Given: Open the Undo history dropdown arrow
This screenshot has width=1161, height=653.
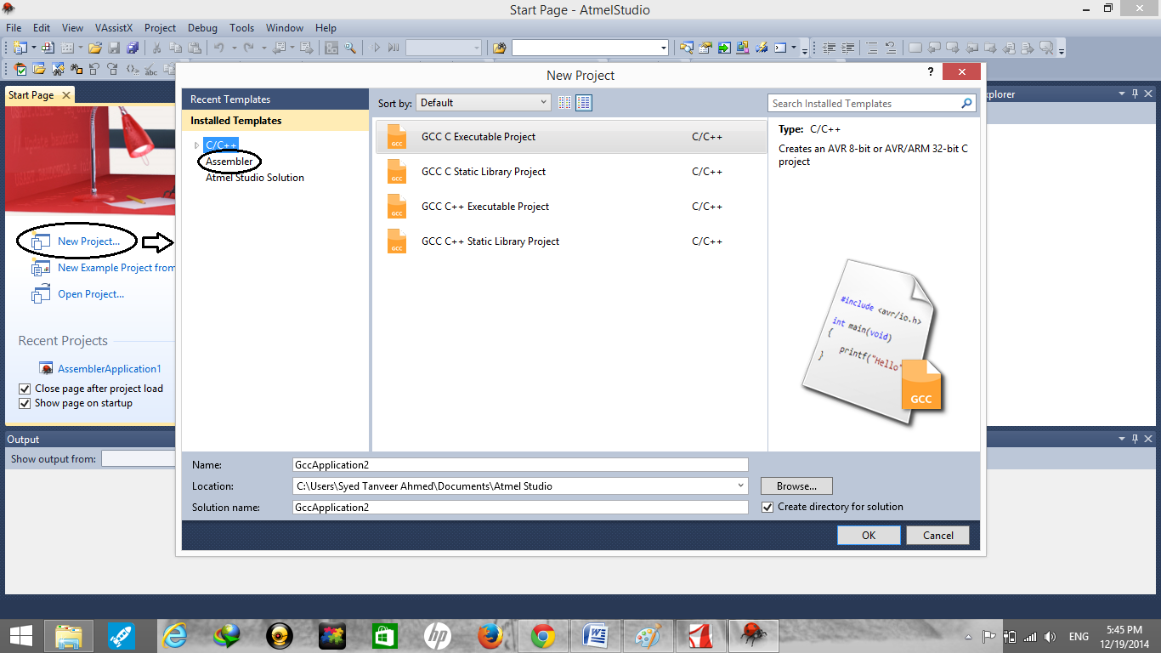Looking at the screenshot, I should (234, 48).
